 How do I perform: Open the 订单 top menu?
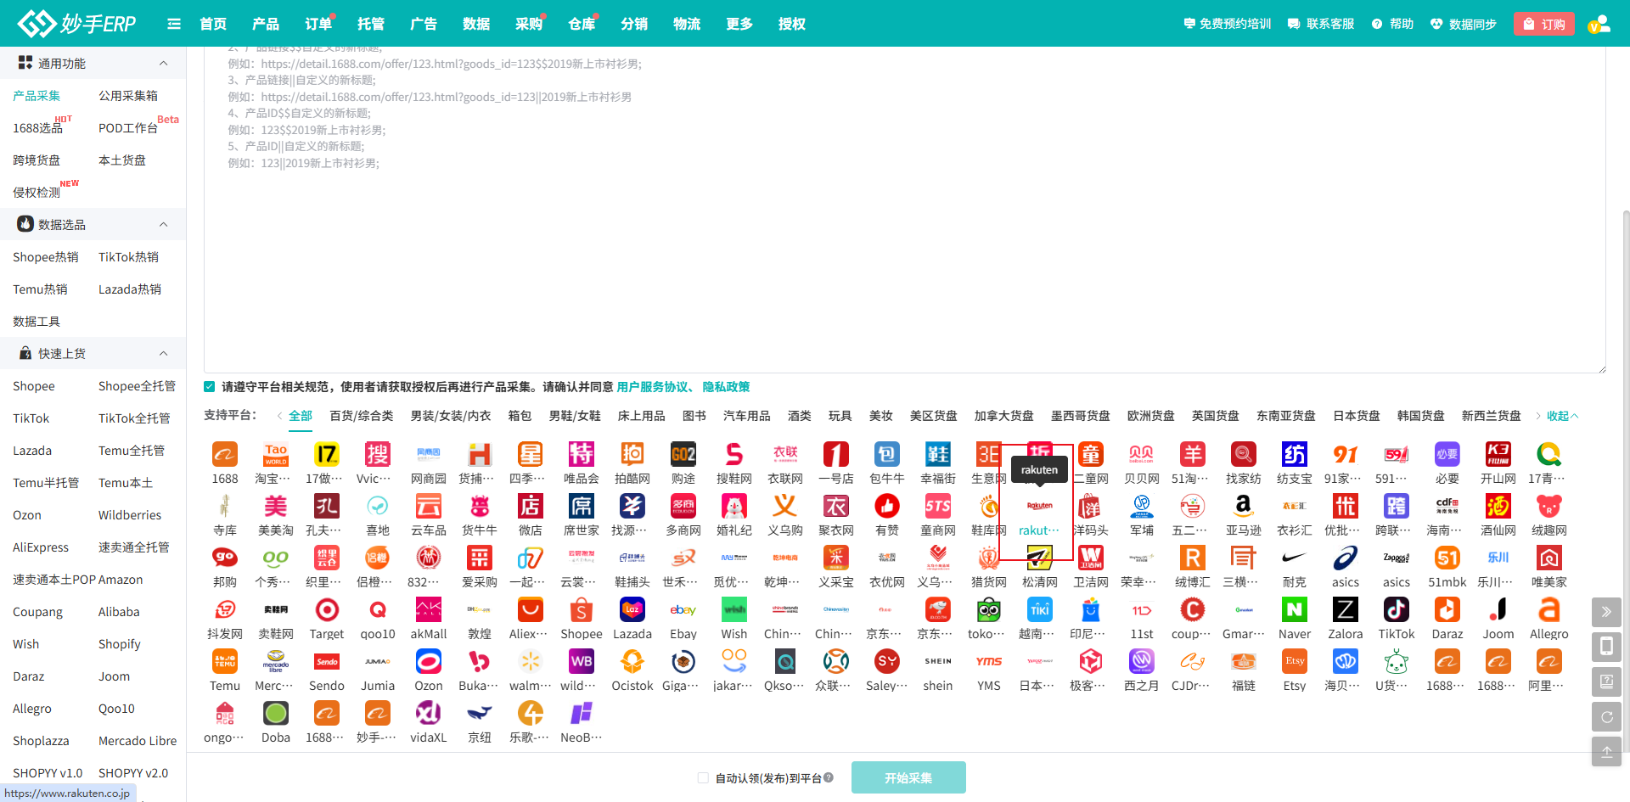coord(318,24)
